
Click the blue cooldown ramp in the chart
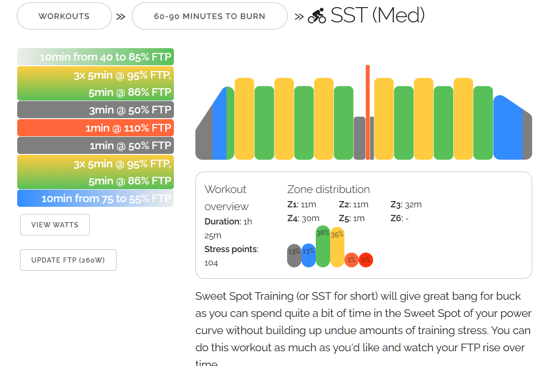coord(507,131)
